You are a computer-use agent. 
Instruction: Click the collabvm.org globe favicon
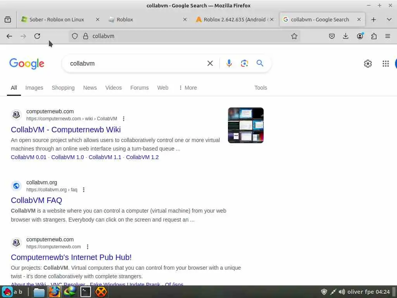(16, 186)
